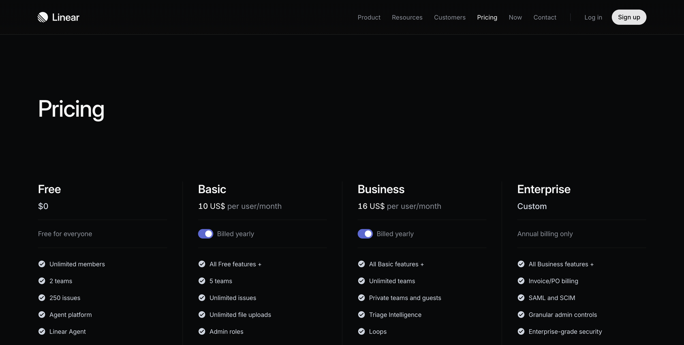Click the checkmark icon beside Unlimited teams

coord(361,281)
